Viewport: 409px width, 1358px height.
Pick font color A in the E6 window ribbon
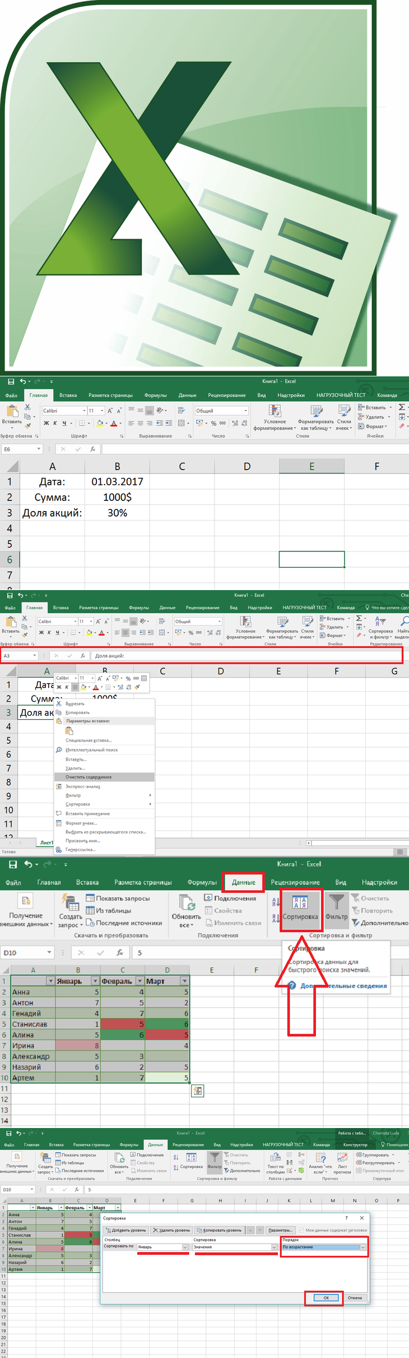[113, 423]
